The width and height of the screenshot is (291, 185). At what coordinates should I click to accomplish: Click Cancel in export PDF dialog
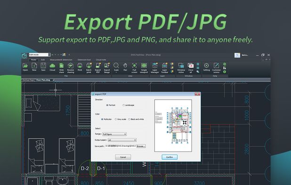pyautogui.click(x=123, y=157)
